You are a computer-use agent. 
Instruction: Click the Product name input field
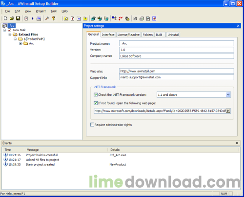[x=177, y=43]
